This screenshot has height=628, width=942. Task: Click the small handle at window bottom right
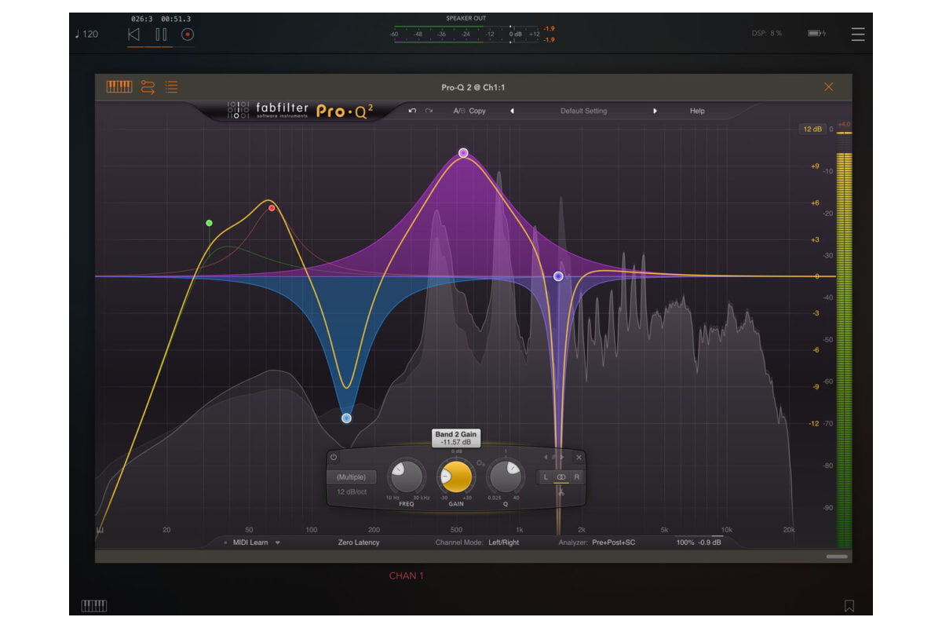(837, 557)
